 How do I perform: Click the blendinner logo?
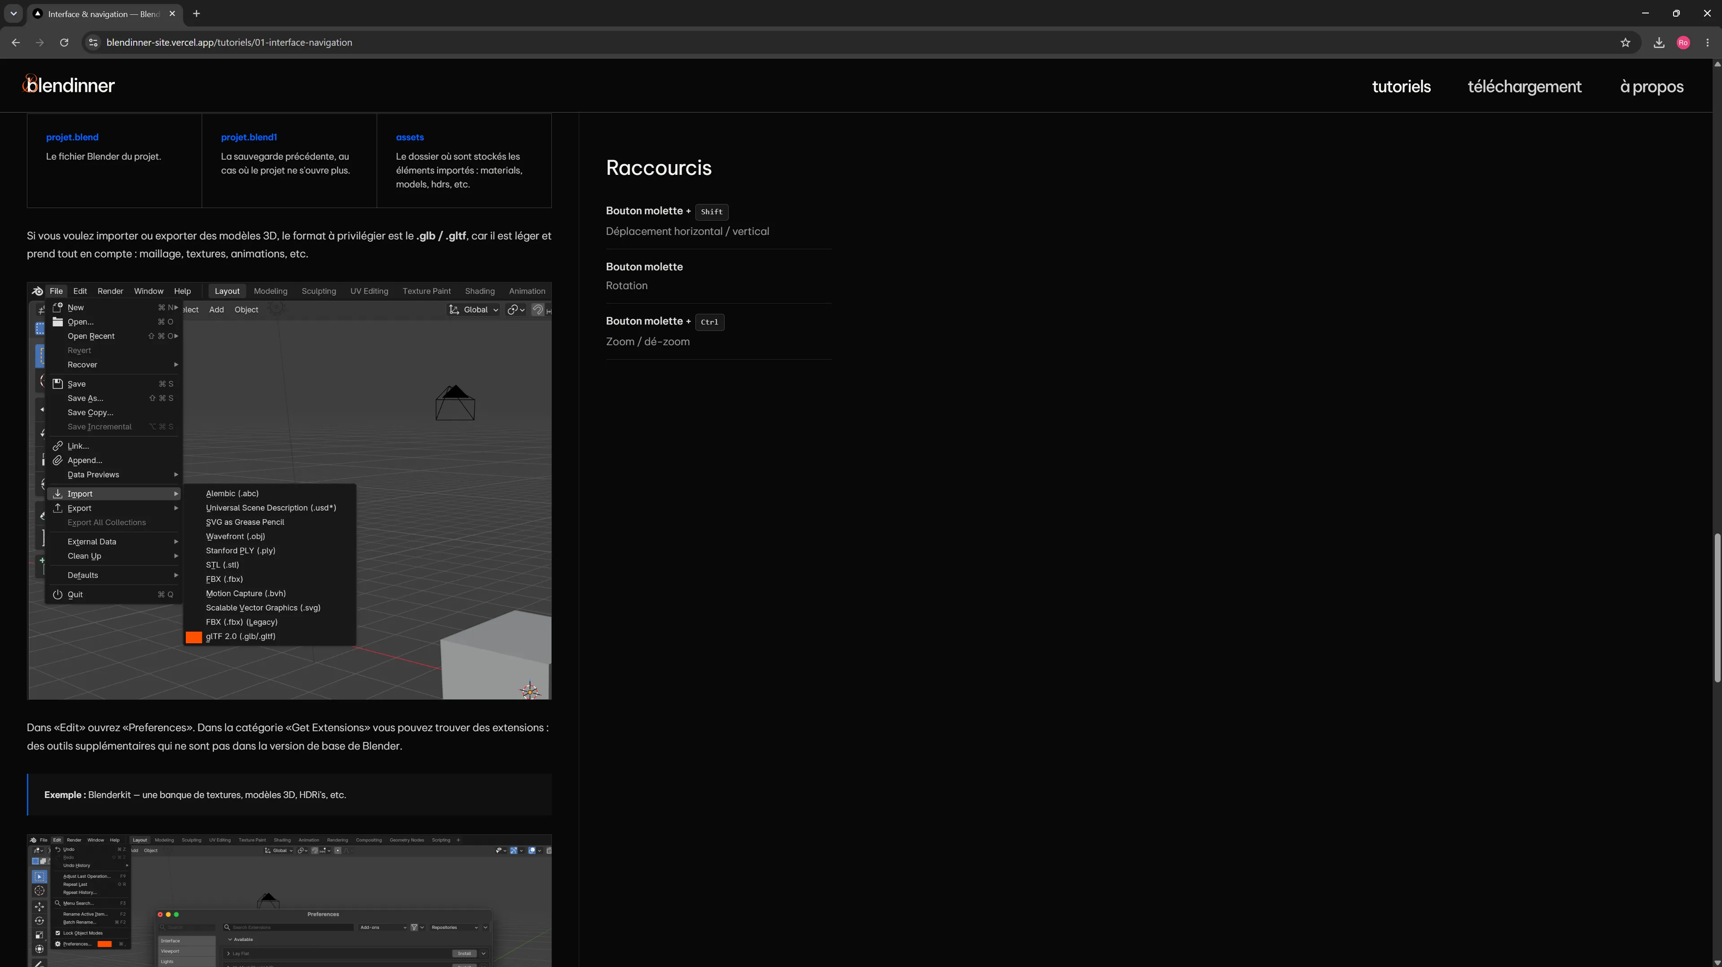click(x=69, y=85)
